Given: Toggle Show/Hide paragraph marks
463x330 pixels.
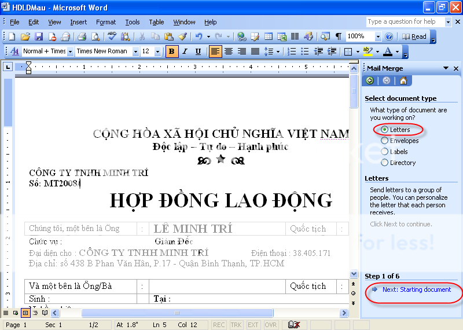Looking at the screenshot, I should point(338,36).
